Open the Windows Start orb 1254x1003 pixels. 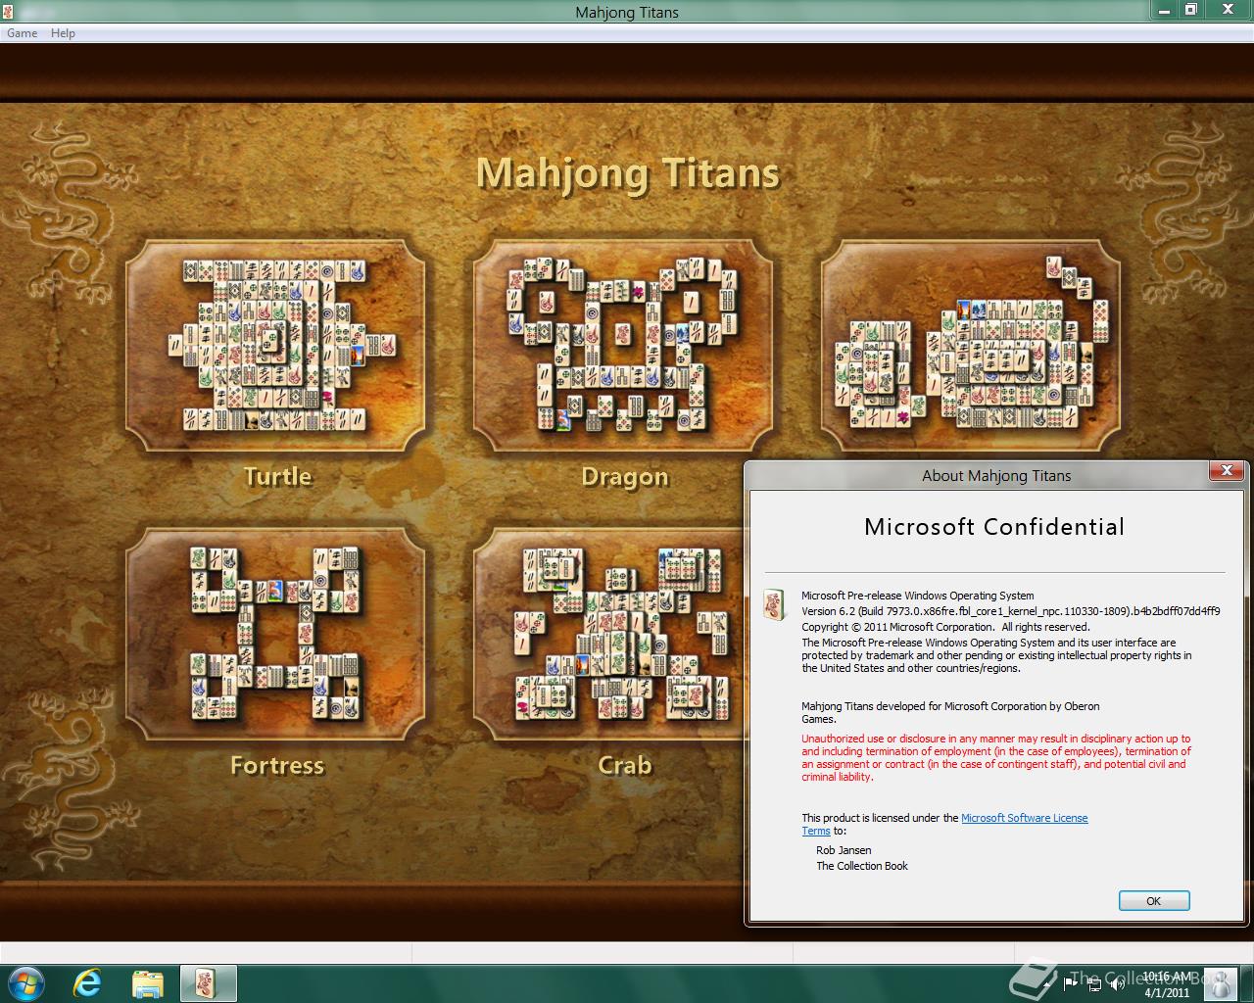click(24, 982)
